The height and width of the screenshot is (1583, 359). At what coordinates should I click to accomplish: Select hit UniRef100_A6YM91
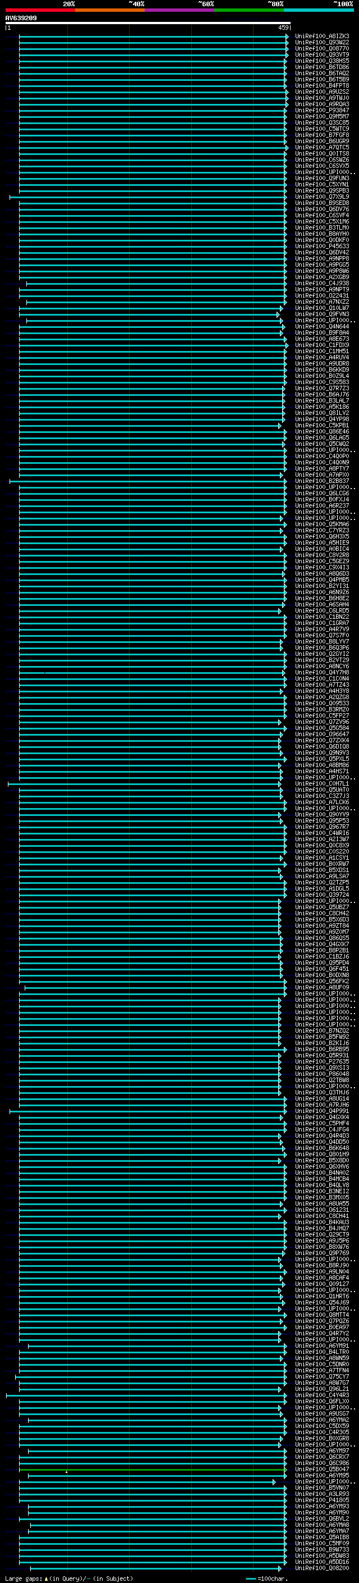point(322,1346)
